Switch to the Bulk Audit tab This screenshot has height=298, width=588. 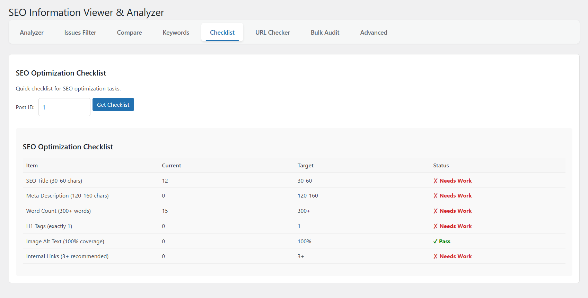[325, 32]
